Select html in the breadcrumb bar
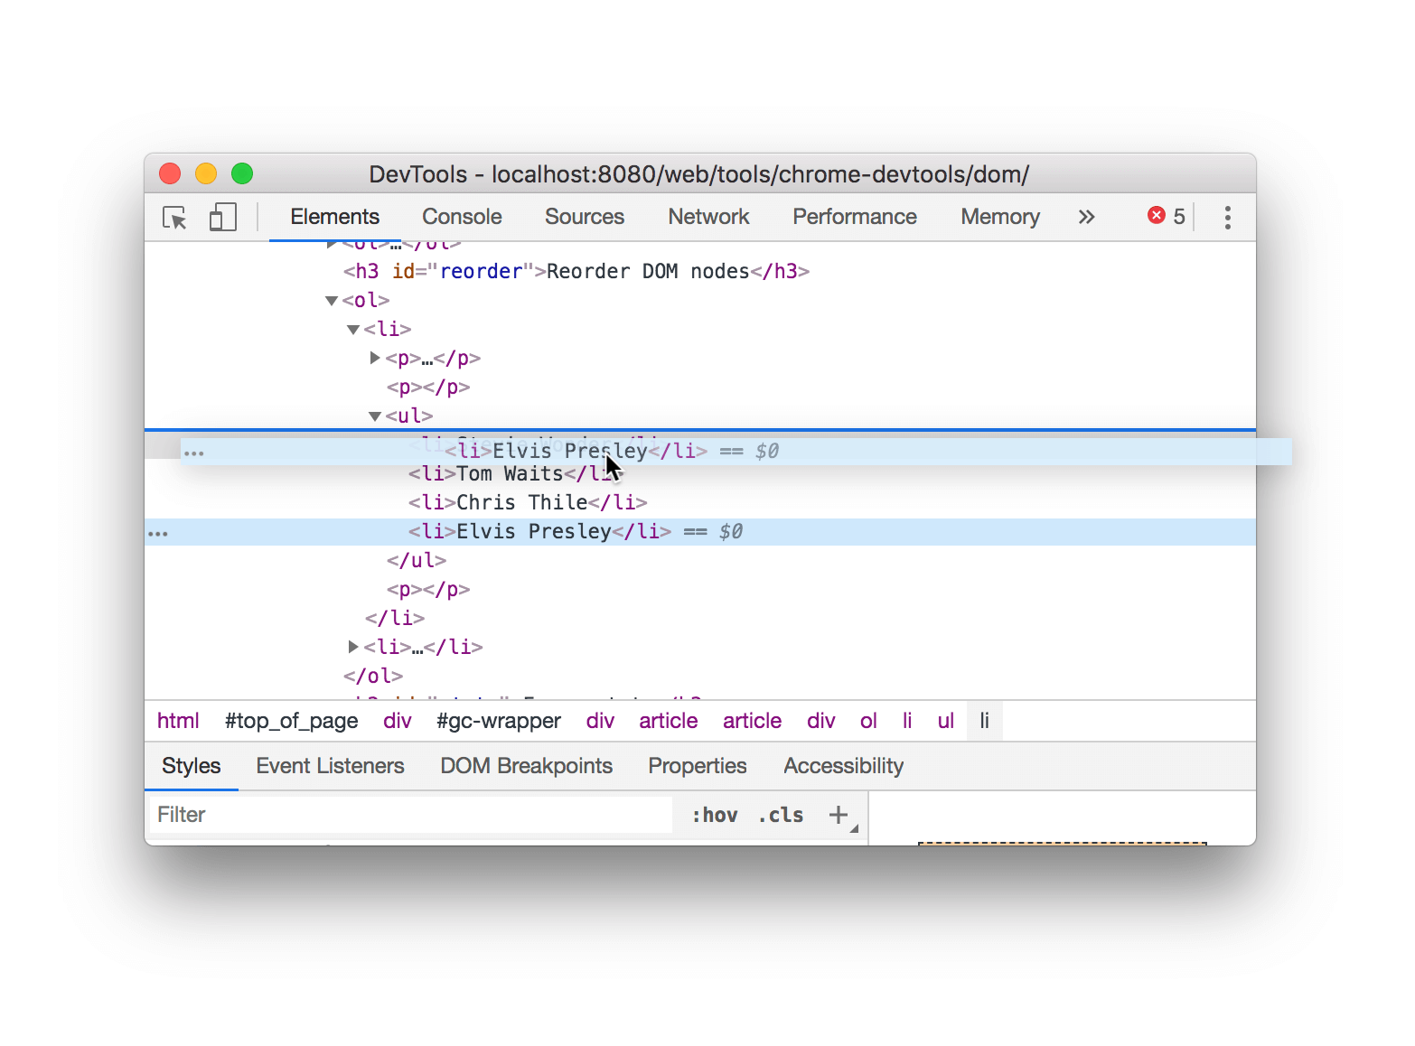The height and width of the screenshot is (1046, 1415). click(178, 720)
